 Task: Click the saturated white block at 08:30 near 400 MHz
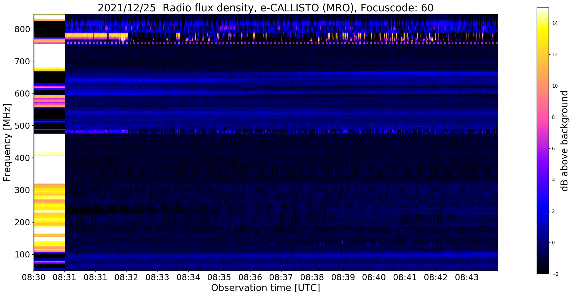pos(49,158)
